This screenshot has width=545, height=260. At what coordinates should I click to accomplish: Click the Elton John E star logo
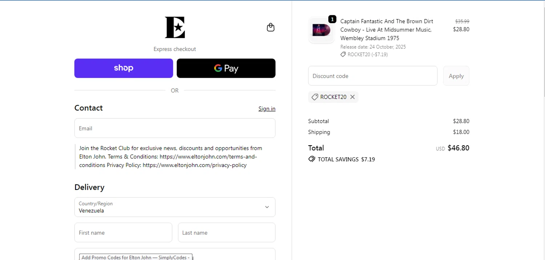tap(175, 27)
